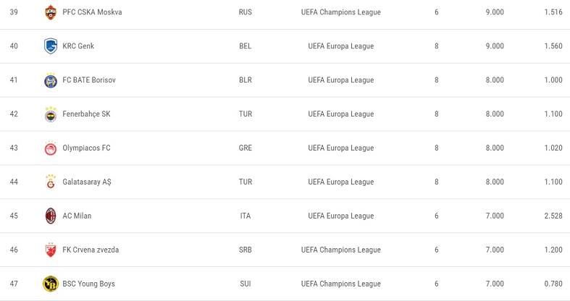Click the FK Crvena zvezda club crest
Image resolution: width=570 pixels, height=301 pixels.
pos(51,250)
